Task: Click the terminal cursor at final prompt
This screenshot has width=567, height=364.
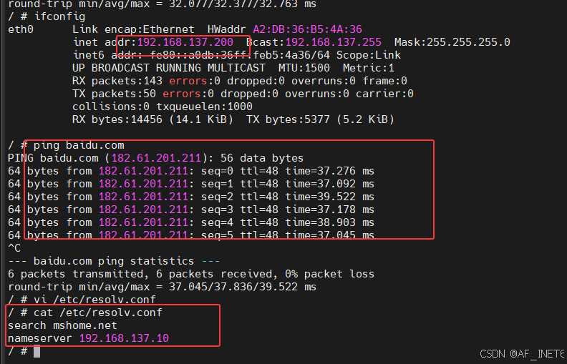Action: [x=37, y=351]
